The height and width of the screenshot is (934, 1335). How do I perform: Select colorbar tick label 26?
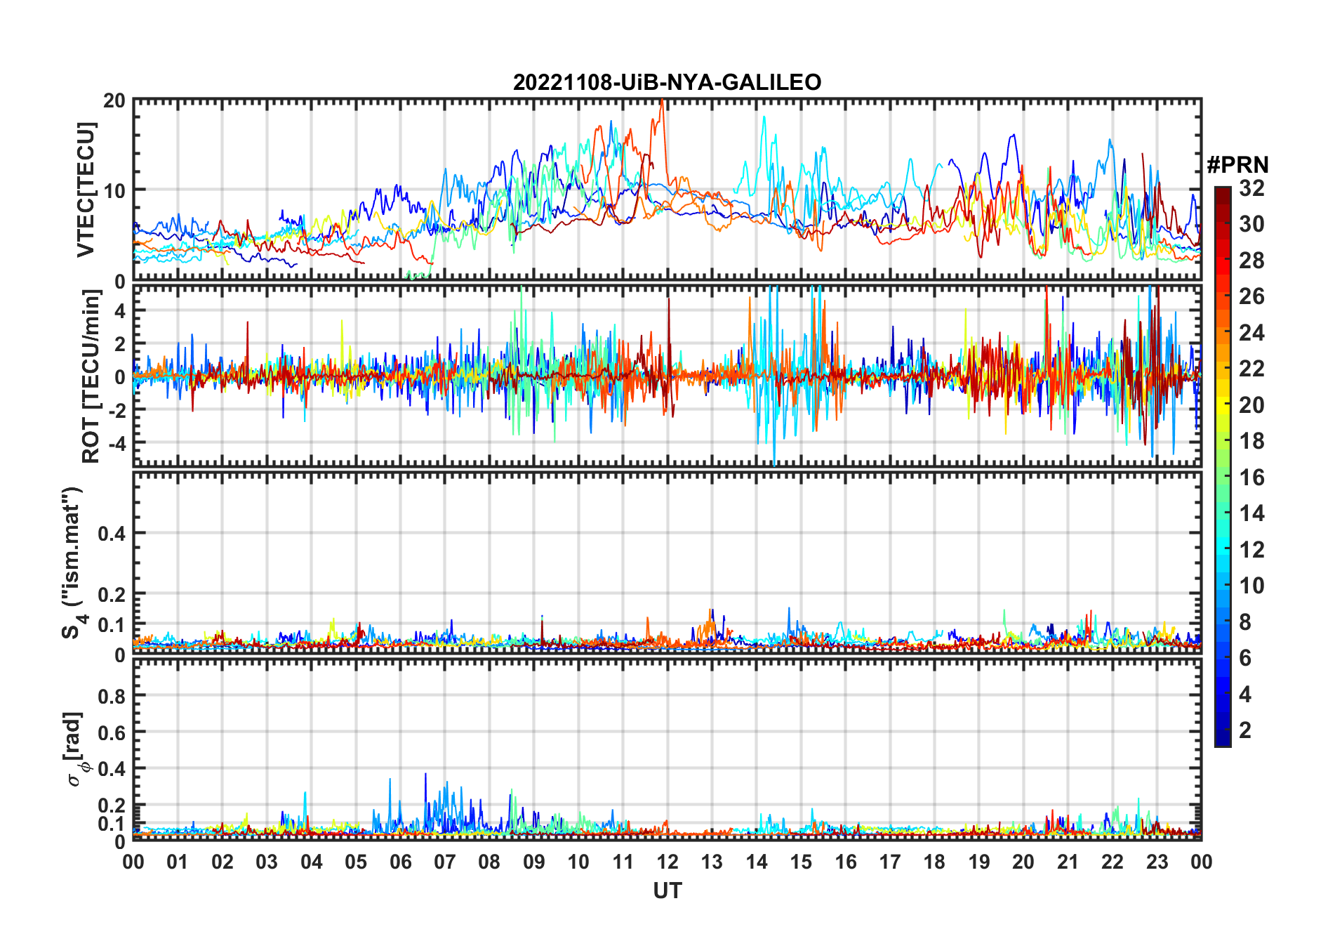click(1251, 296)
